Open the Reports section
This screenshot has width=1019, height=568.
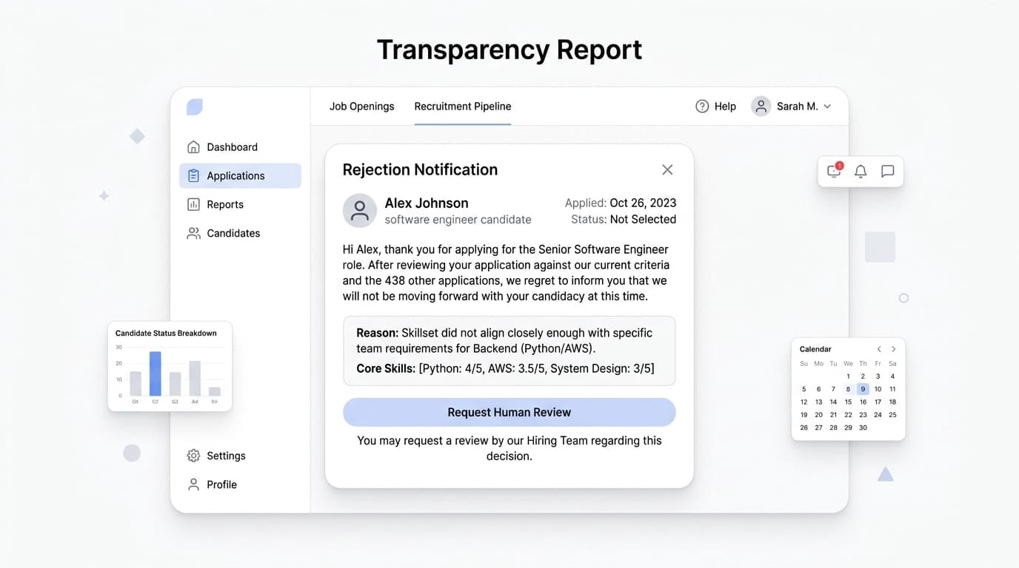[194, 204]
